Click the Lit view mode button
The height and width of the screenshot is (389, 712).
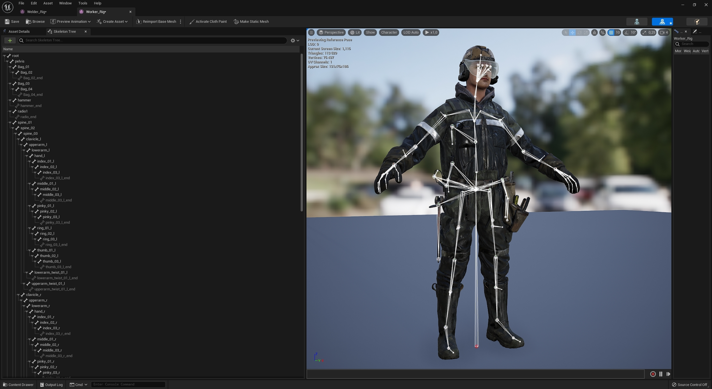355,32
